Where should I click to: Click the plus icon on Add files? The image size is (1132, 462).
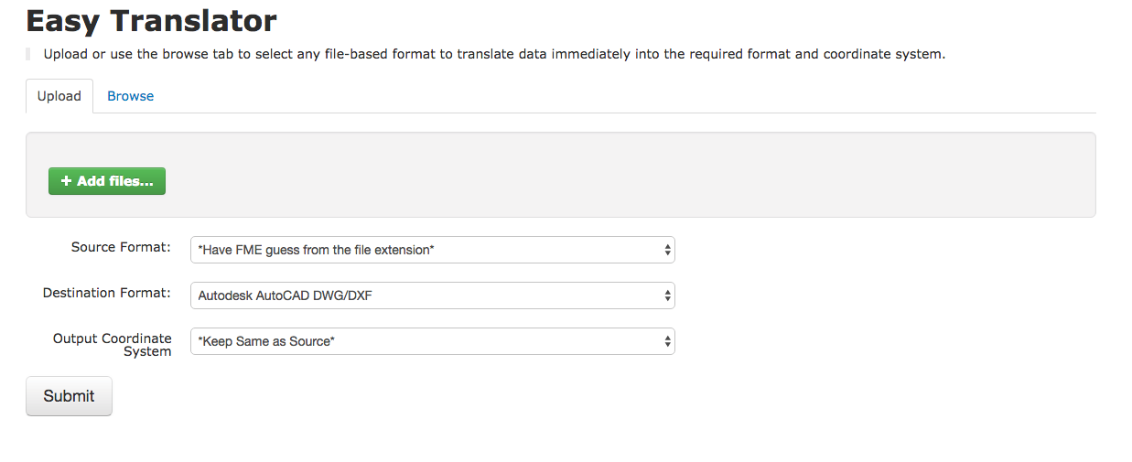click(66, 181)
